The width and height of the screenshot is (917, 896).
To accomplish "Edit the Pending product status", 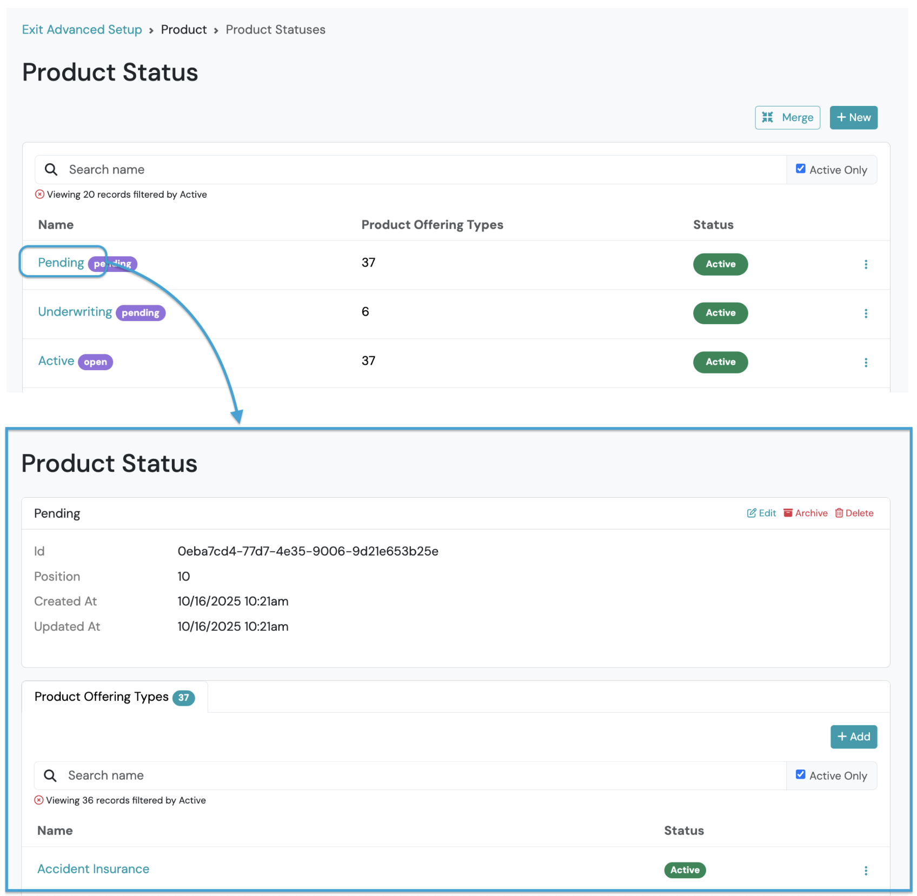I will point(761,513).
